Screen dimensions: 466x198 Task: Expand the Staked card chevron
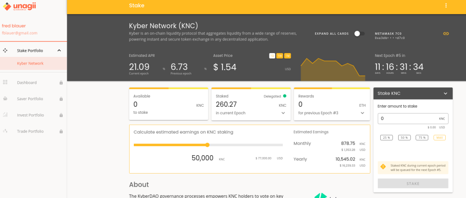(x=283, y=113)
